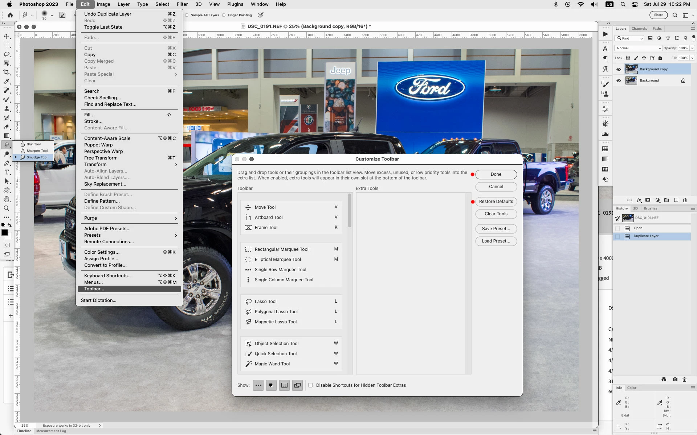697x435 pixels.
Task: Choose Keyboard Shortcuts... from Edit menu
Action: 108,276
